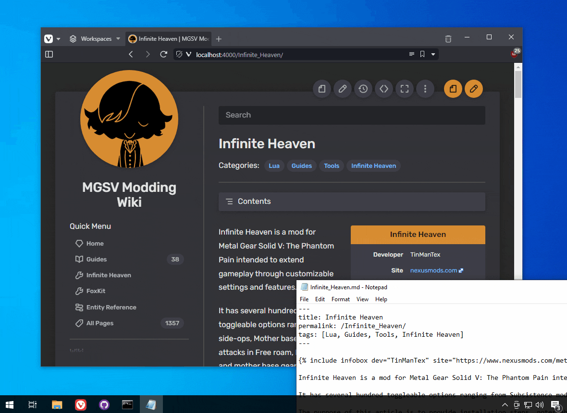Click the wiki Search field

352,115
